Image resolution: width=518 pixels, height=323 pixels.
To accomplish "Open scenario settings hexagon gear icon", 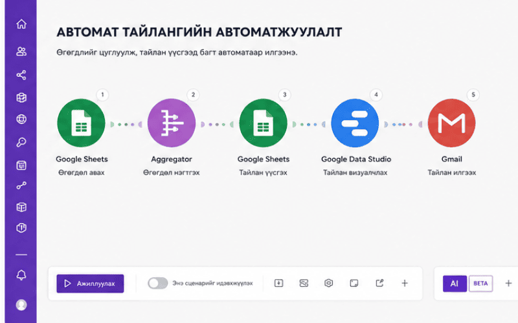I will click(329, 283).
